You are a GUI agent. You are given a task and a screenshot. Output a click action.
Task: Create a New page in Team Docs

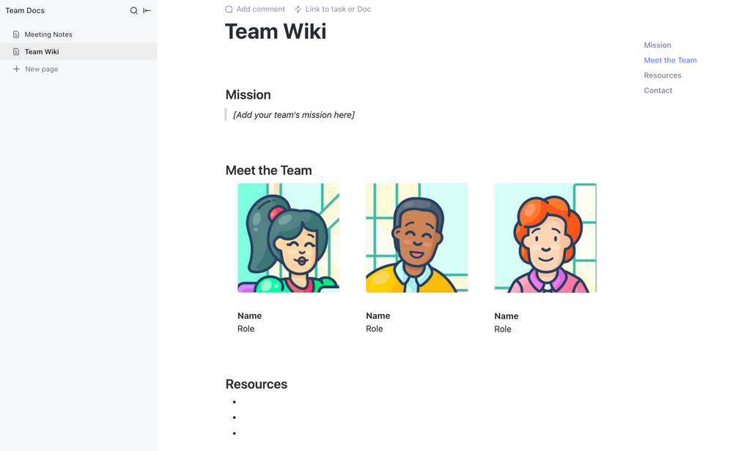[41, 68]
